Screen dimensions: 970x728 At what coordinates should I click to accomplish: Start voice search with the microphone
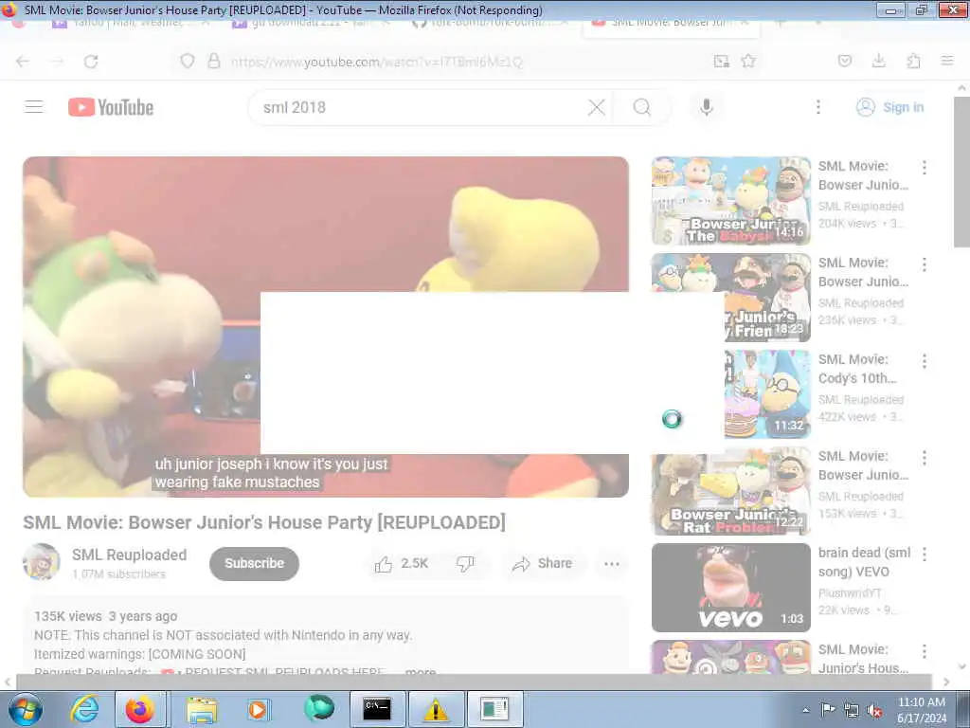706,107
